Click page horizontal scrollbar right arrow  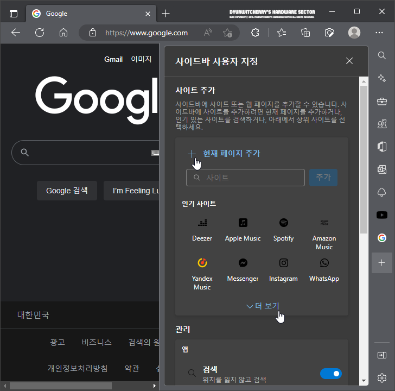(x=155, y=386)
